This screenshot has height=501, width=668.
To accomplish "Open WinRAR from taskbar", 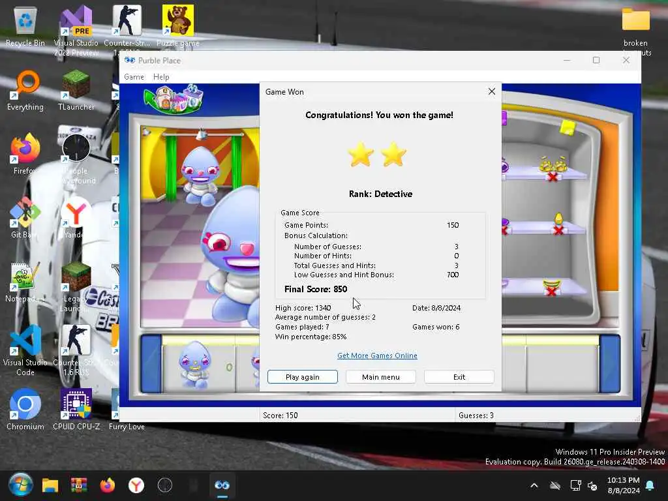I will pos(79,485).
